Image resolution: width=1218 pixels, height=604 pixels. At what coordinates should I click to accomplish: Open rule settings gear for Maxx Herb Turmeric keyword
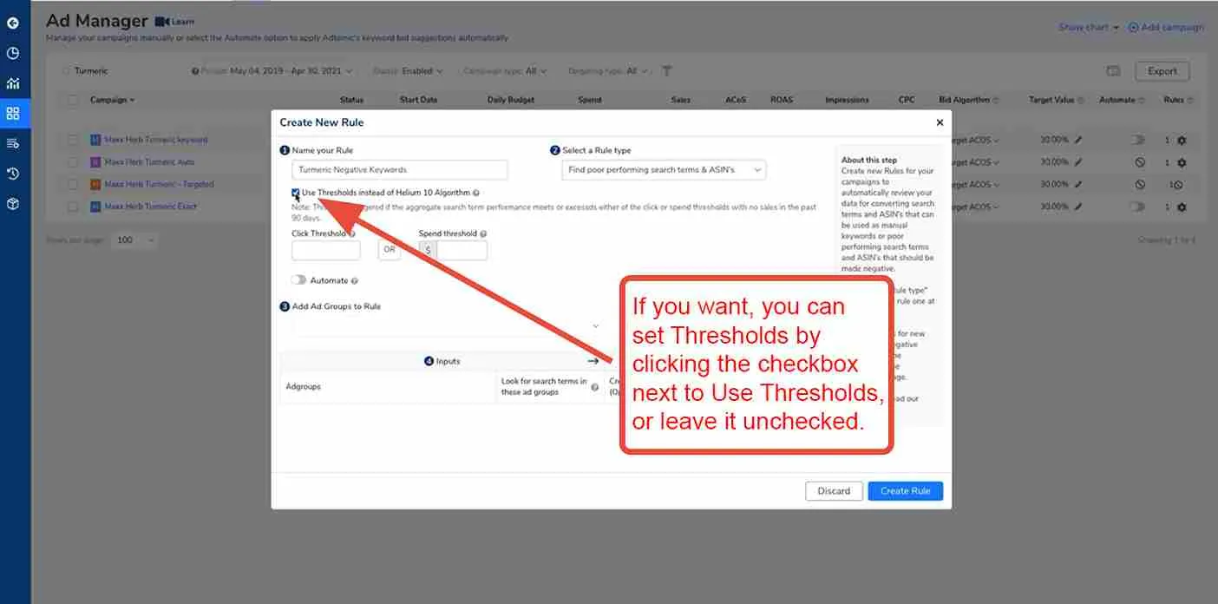click(x=1182, y=139)
